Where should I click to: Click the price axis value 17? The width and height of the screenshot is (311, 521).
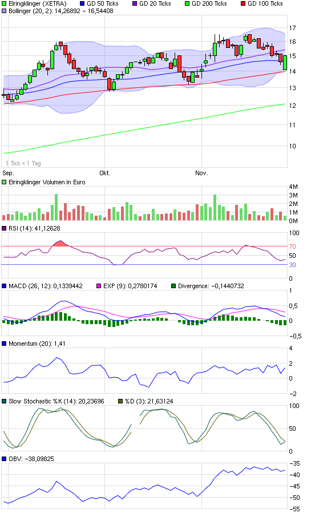pos(292,28)
